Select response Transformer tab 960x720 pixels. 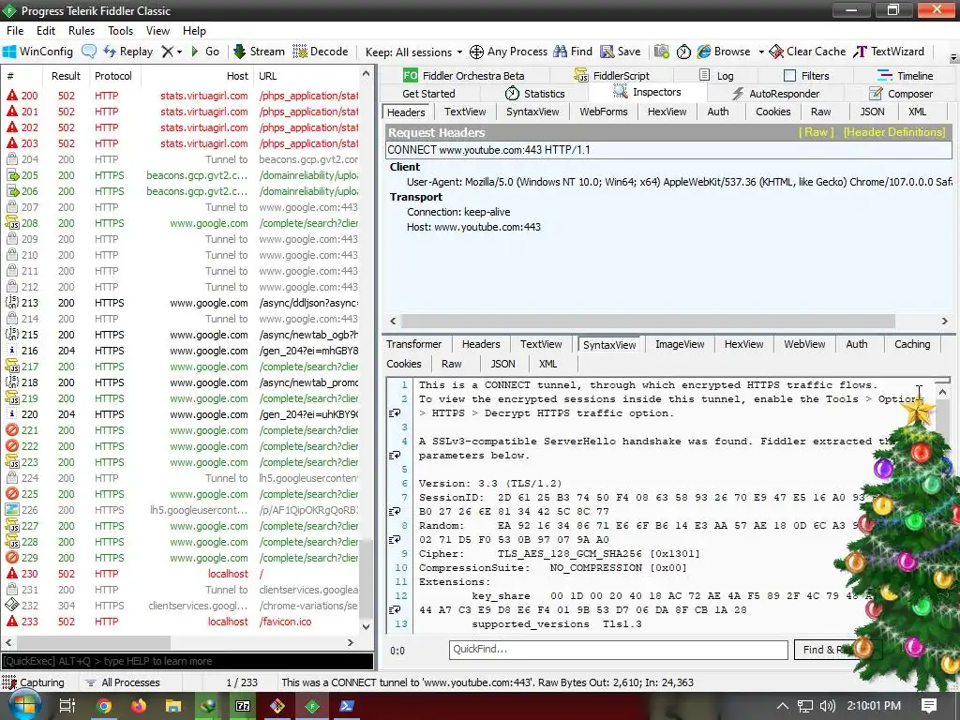point(413,344)
